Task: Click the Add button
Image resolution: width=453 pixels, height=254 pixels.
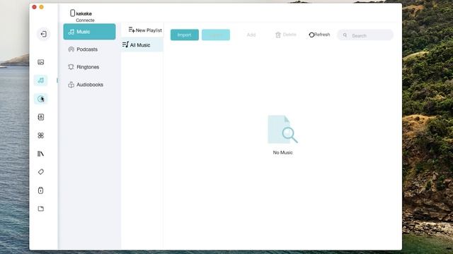Action: pos(251,35)
